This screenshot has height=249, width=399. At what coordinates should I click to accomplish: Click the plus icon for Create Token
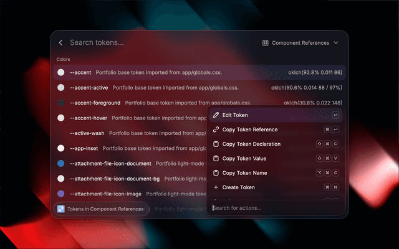216,187
